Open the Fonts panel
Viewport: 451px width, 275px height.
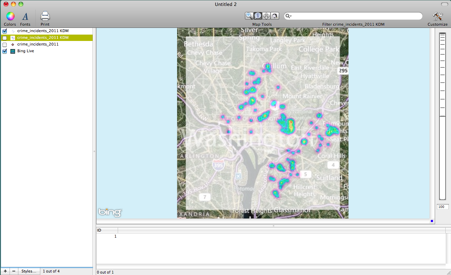click(x=25, y=16)
